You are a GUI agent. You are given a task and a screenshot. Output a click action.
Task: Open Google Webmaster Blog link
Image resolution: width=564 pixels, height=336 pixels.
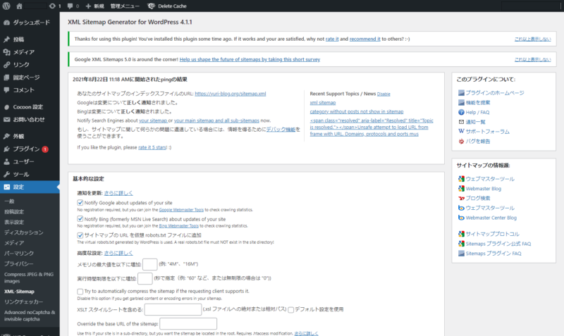pos(483,188)
